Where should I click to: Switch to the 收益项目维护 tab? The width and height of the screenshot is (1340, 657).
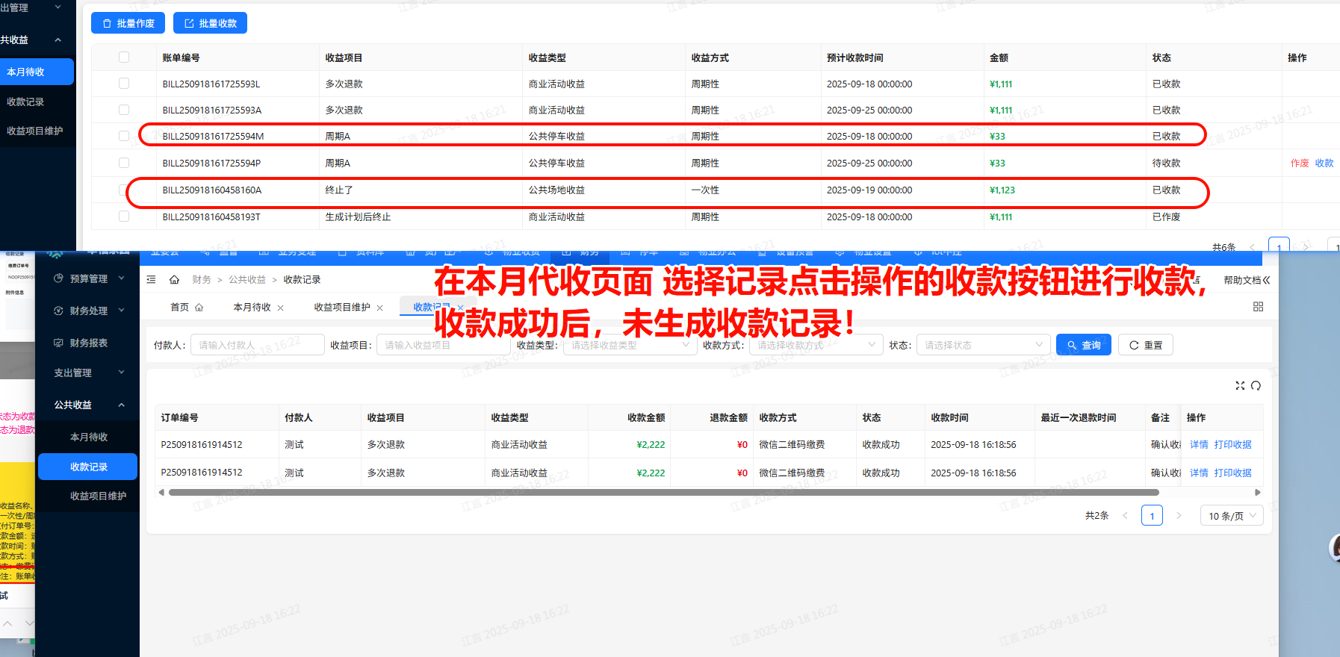pos(342,307)
